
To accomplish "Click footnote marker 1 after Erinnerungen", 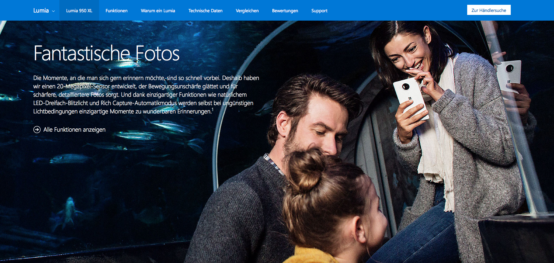I will (212, 110).
